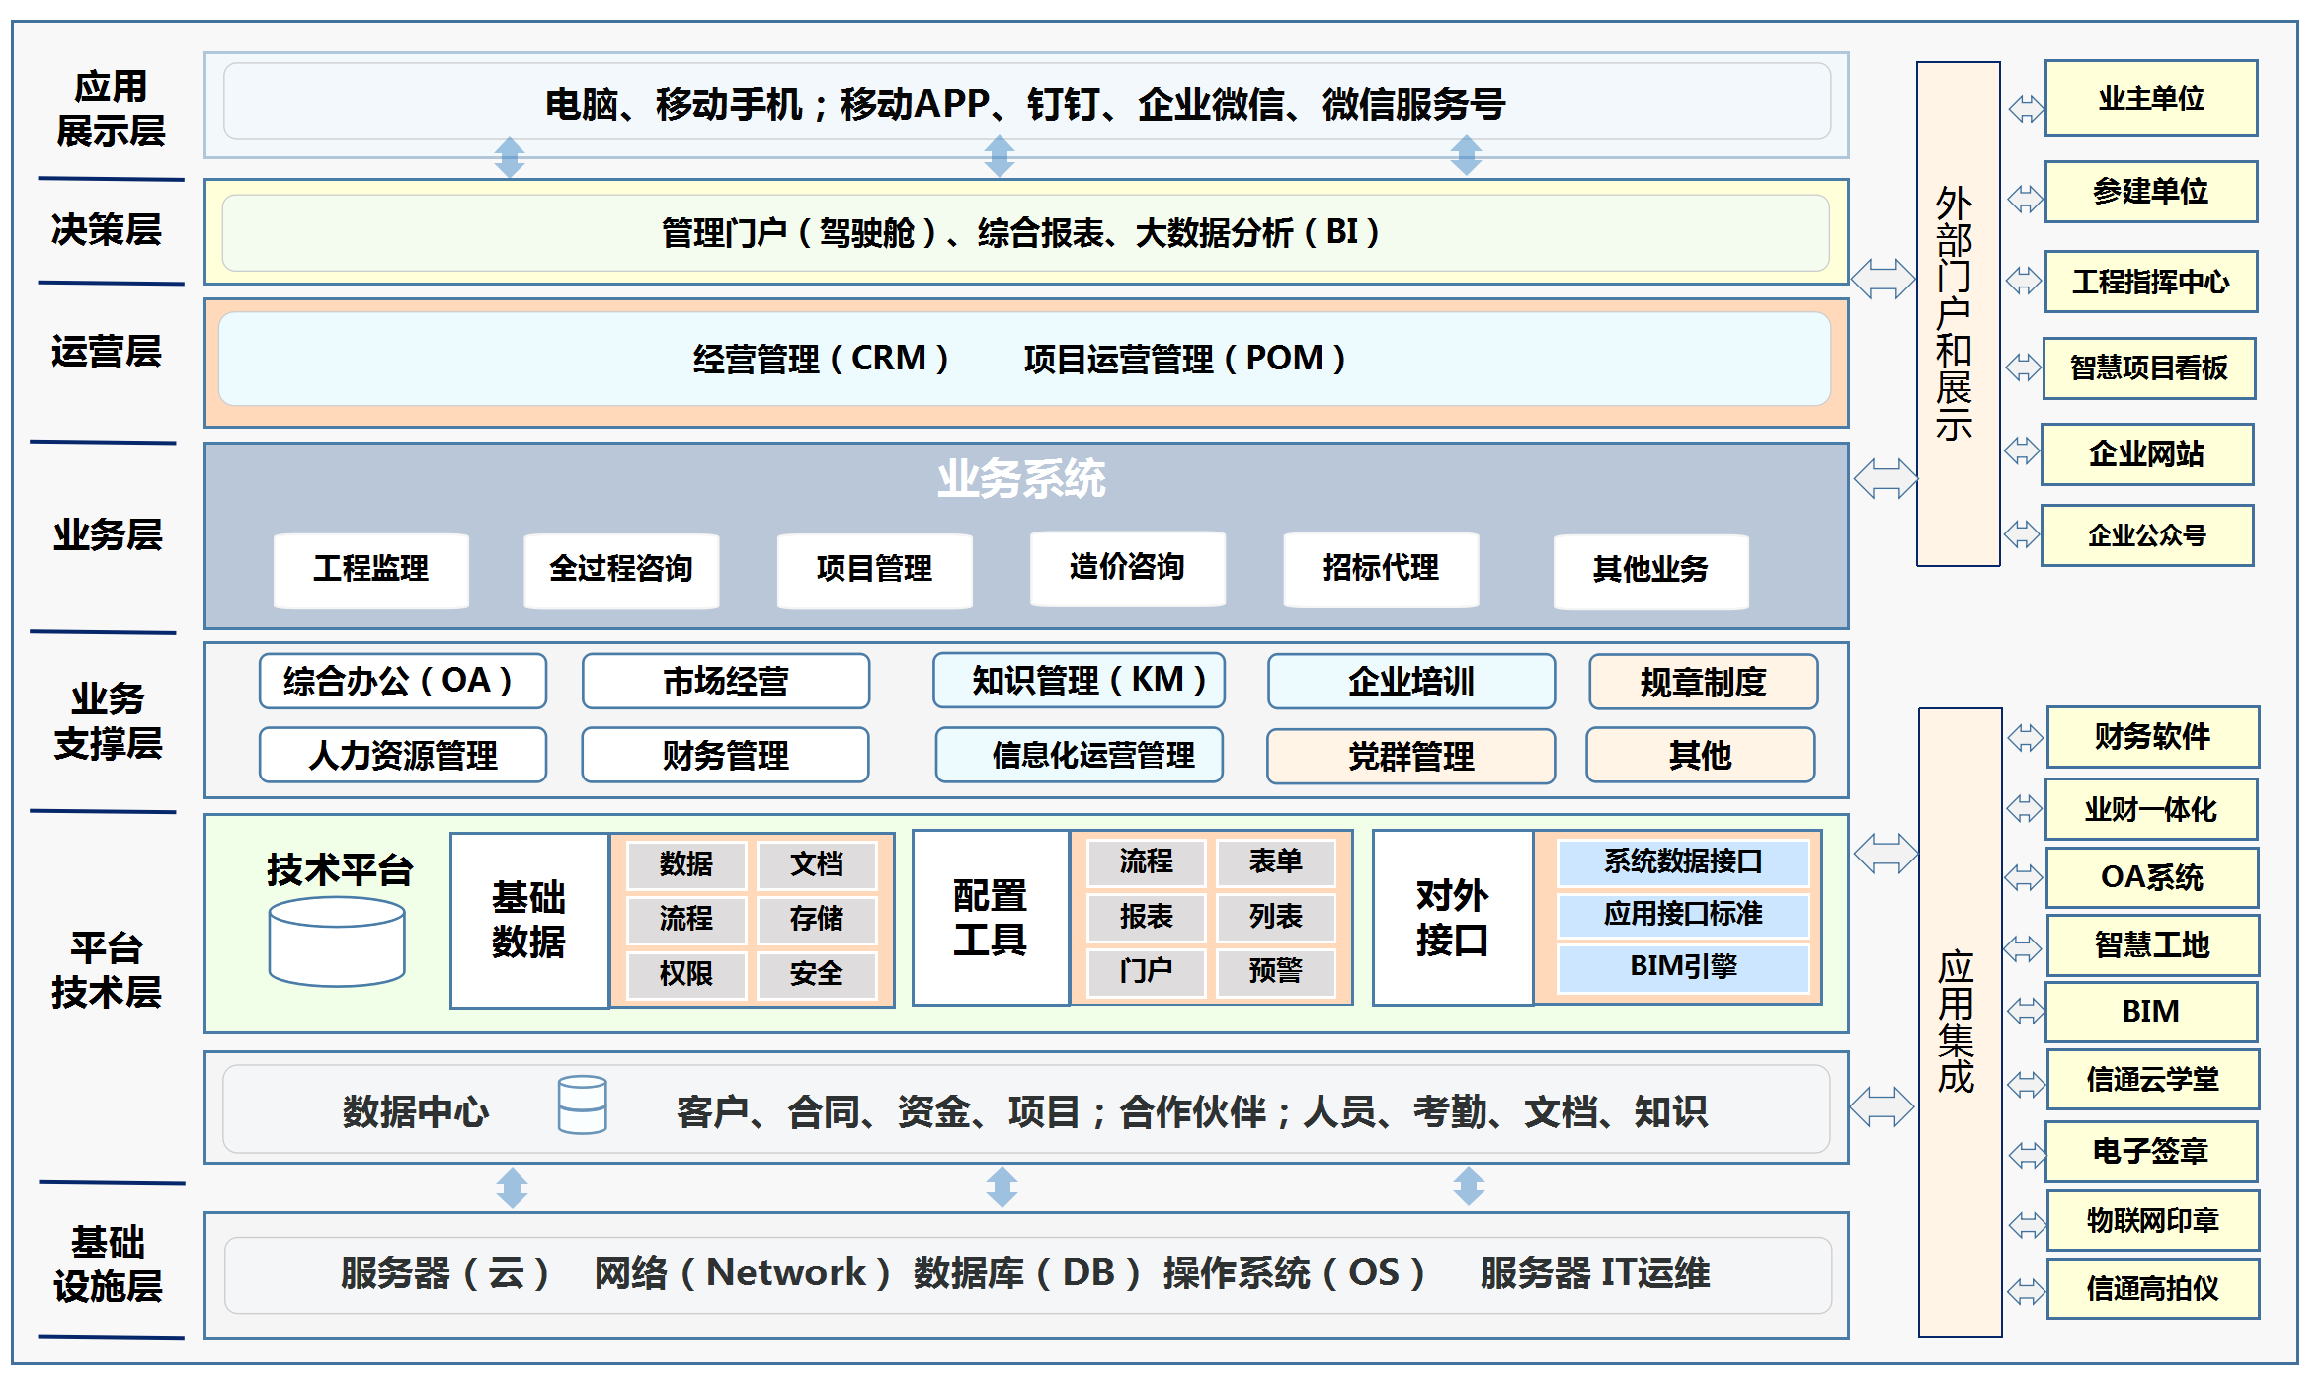The width and height of the screenshot is (2324, 1392).
Task: Click the 项目管理 box
Action: [874, 570]
